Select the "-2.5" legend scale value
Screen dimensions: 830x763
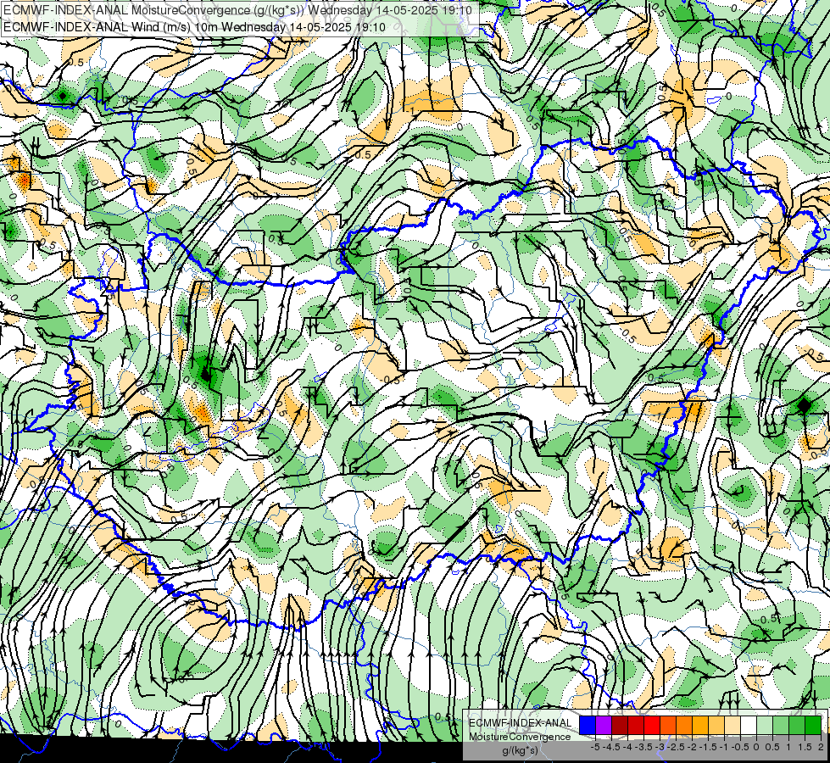click(x=676, y=747)
